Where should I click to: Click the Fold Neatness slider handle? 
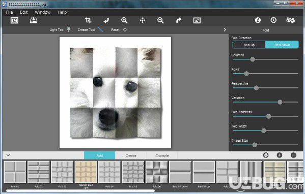point(268,116)
